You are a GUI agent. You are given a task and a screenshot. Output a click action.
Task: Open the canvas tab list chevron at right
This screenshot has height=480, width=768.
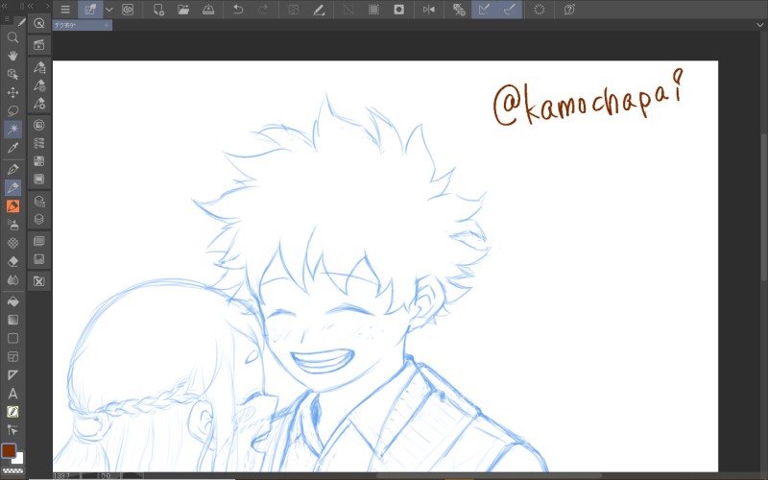pyautogui.click(x=759, y=26)
